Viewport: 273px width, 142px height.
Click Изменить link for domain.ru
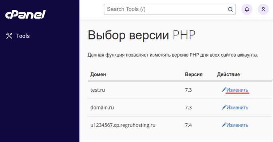tap(237, 107)
